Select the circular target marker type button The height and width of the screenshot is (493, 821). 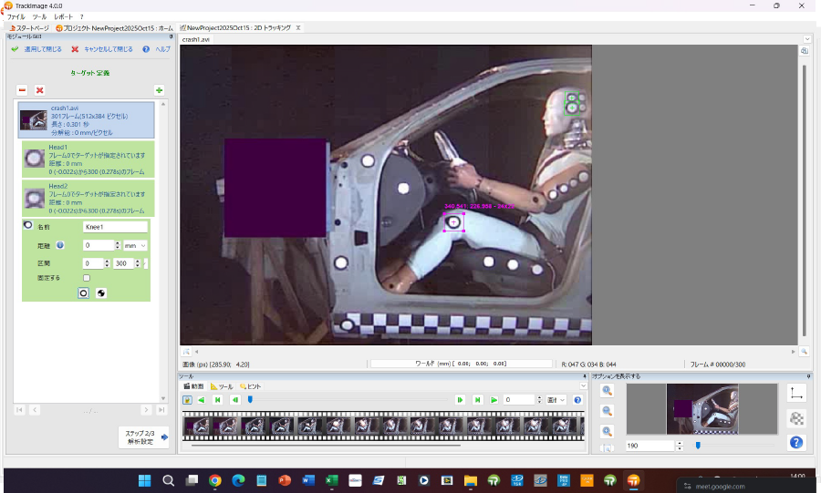83,293
